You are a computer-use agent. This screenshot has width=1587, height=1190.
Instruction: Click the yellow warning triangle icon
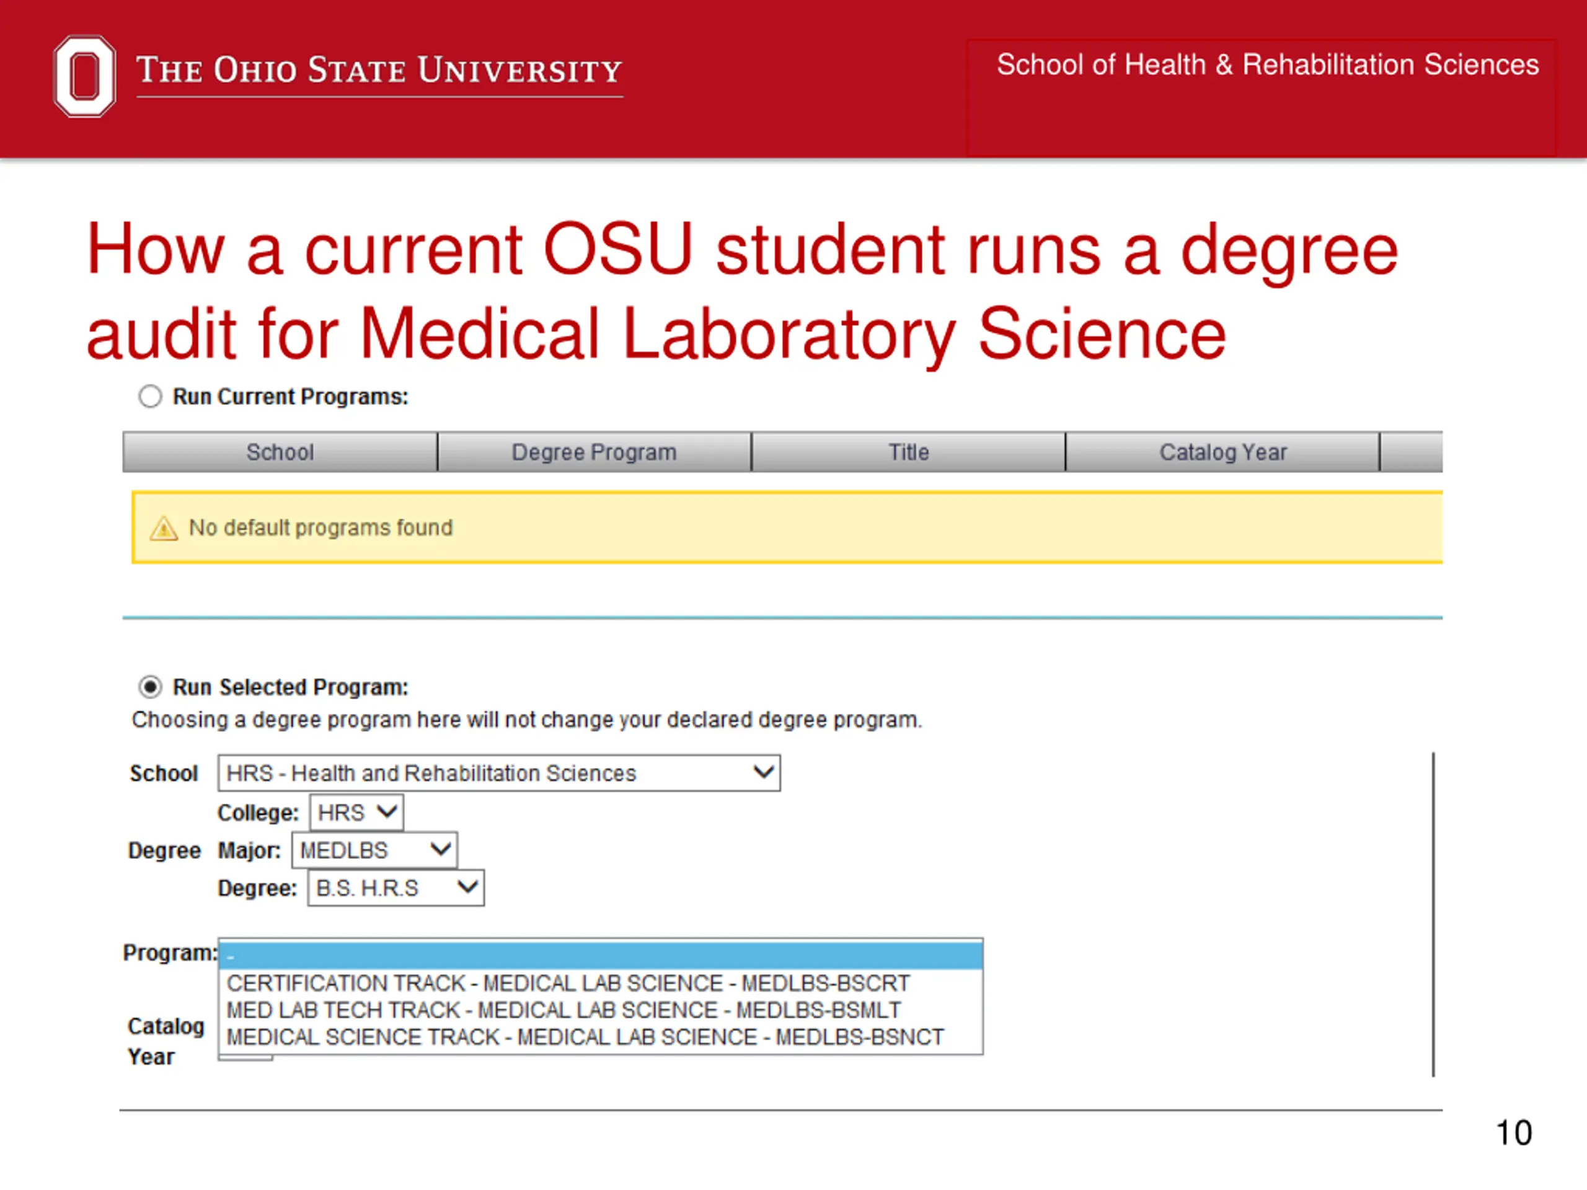tap(164, 529)
